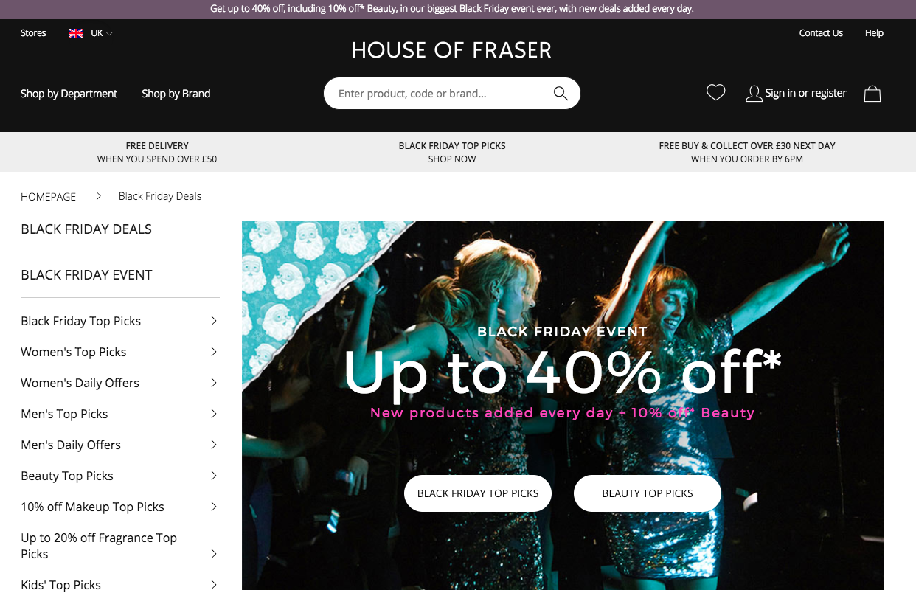Screen dimensions: 916x607
Task: Open the Contact Us link
Action: 821,33
